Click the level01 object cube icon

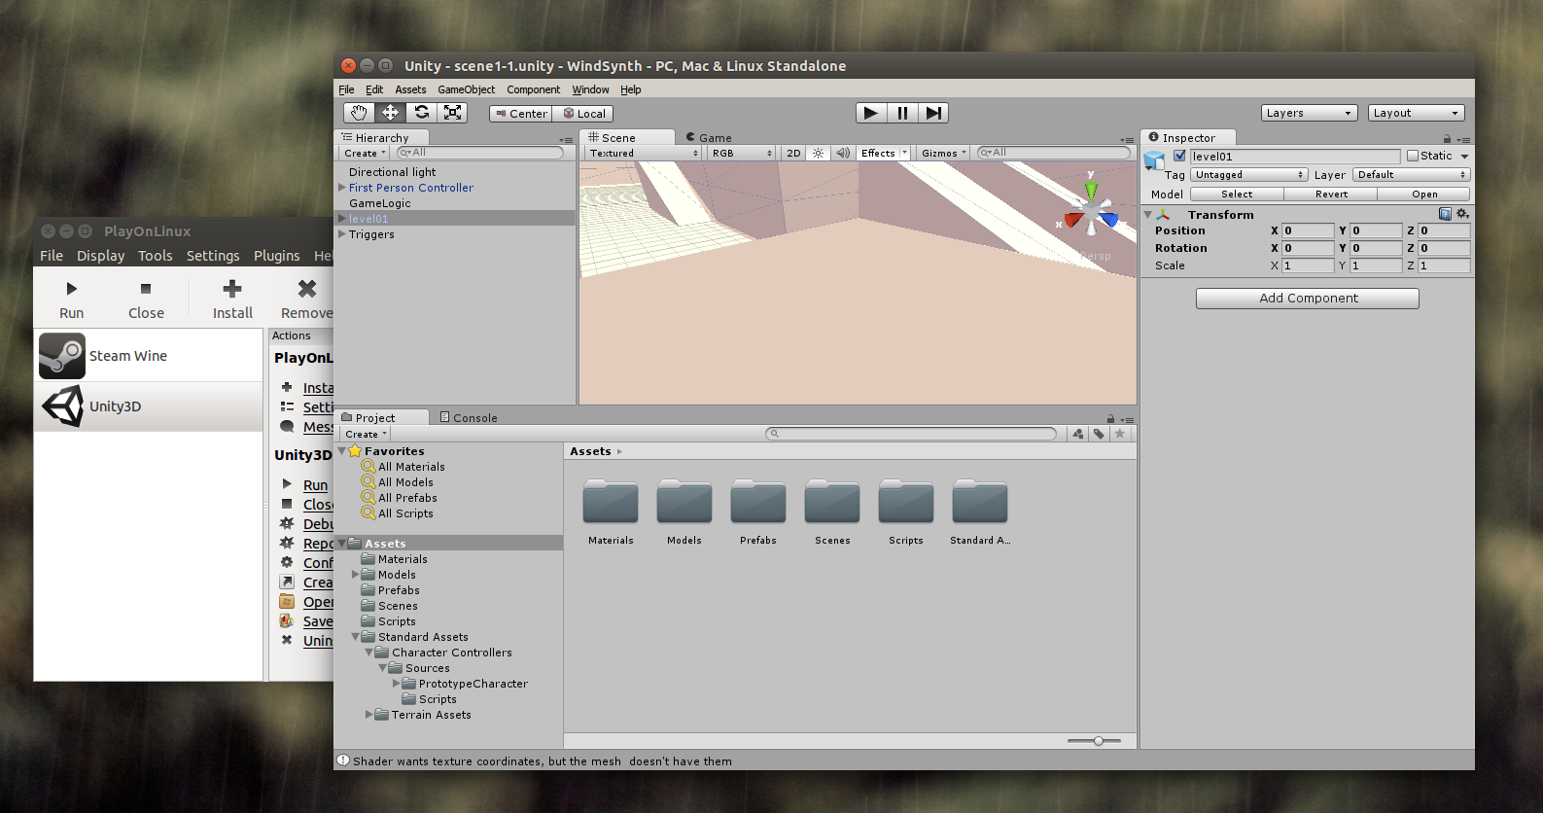click(x=1154, y=159)
